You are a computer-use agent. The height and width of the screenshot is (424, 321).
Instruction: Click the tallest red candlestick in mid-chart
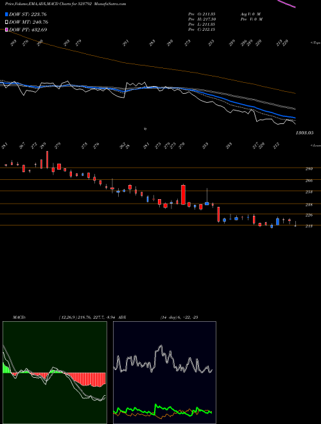183,195
